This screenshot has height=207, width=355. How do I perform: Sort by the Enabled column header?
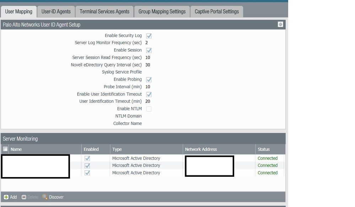pyautogui.click(x=91, y=149)
